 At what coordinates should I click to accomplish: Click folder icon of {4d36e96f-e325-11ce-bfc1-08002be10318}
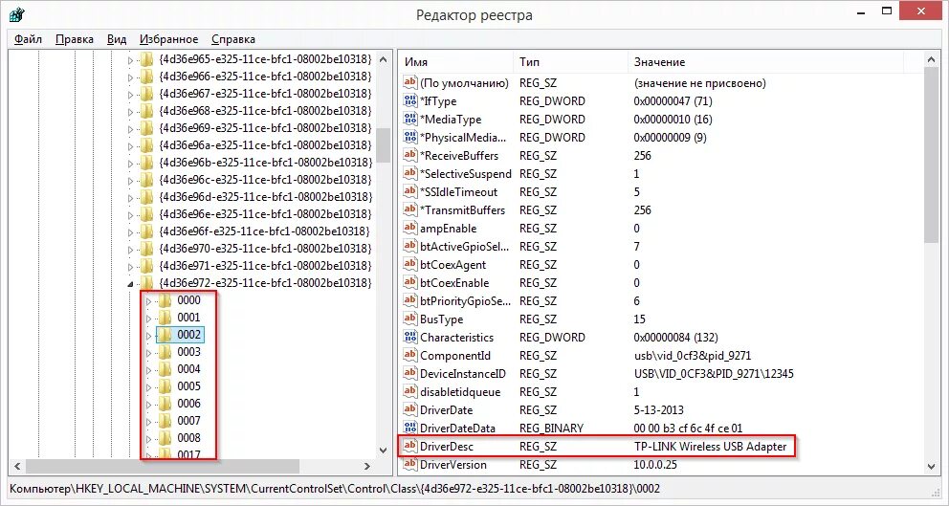(145, 231)
